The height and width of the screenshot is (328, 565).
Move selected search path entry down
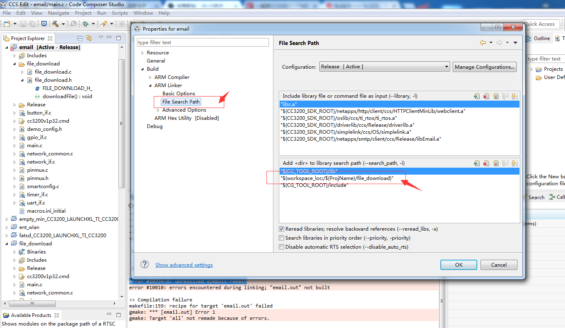[x=514, y=163]
